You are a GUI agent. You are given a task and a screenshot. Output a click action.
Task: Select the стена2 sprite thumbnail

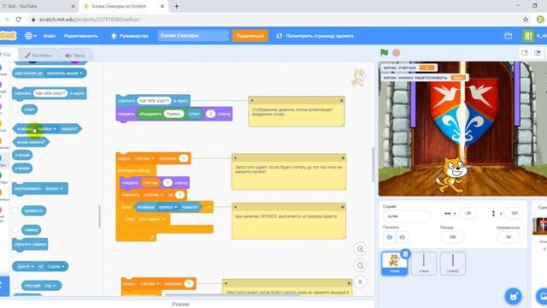(452, 264)
